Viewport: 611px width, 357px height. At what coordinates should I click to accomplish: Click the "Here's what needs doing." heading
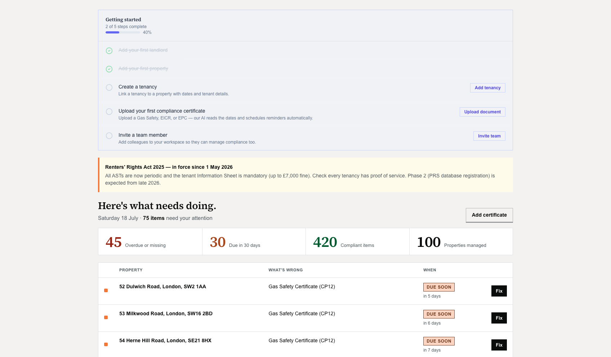tap(157, 205)
